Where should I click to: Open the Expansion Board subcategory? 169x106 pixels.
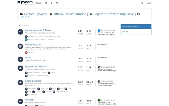click(62, 92)
